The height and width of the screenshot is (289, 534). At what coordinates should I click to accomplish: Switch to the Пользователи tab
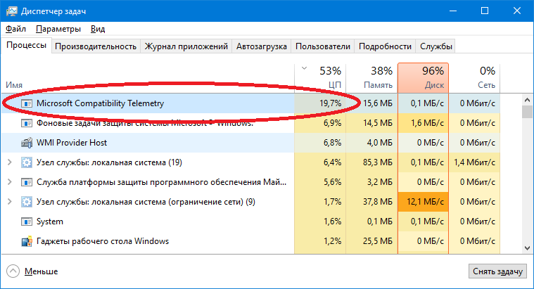coord(322,46)
